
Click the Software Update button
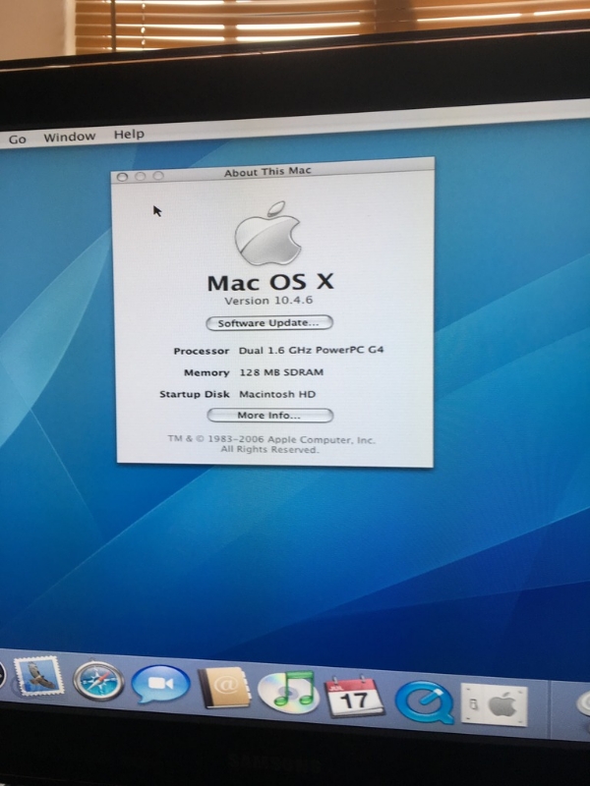269,323
